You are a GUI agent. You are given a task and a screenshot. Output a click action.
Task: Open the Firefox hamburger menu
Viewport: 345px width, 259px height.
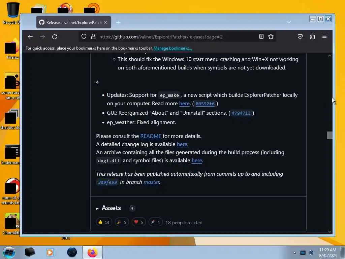(324, 36)
